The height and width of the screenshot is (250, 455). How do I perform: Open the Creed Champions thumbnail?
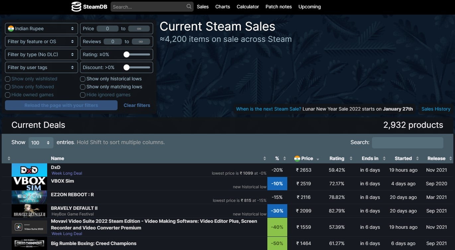tap(29, 243)
